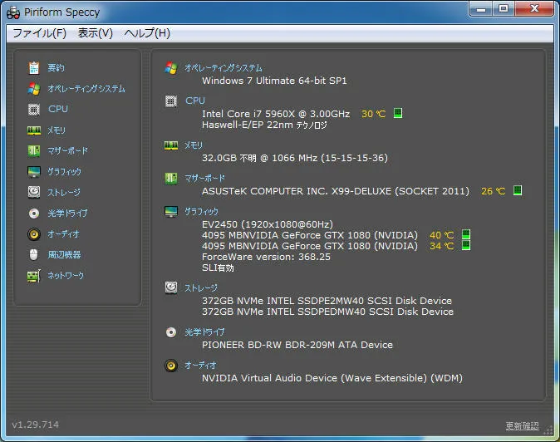Open the グラフィック heading link in summary
Viewport: 560px width, 442px height.
[x=201, y=212]
